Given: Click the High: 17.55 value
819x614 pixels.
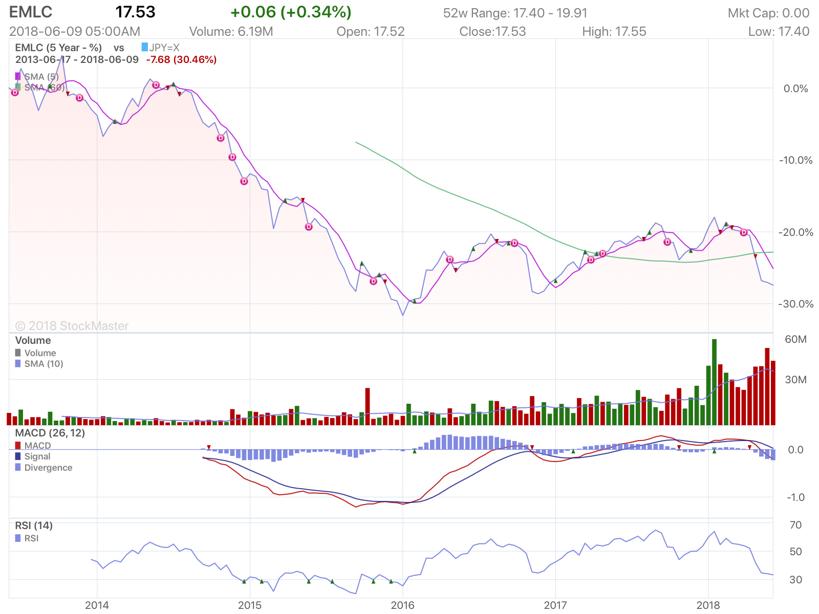Looking at the screenshot, I should (614, 32).
